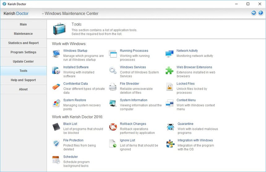Click the sound speaker icon in header
266x172 pixels.
tap(254, 13)
